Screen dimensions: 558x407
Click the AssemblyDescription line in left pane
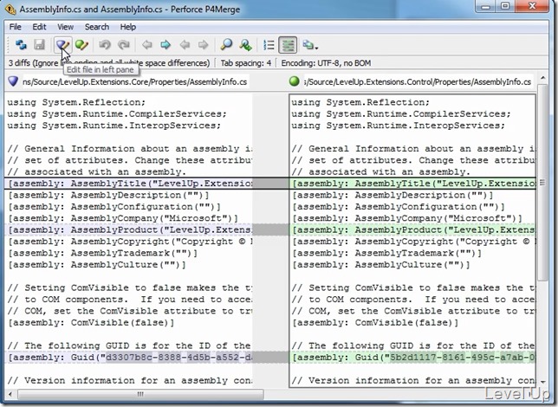click(x=108, y=196)
